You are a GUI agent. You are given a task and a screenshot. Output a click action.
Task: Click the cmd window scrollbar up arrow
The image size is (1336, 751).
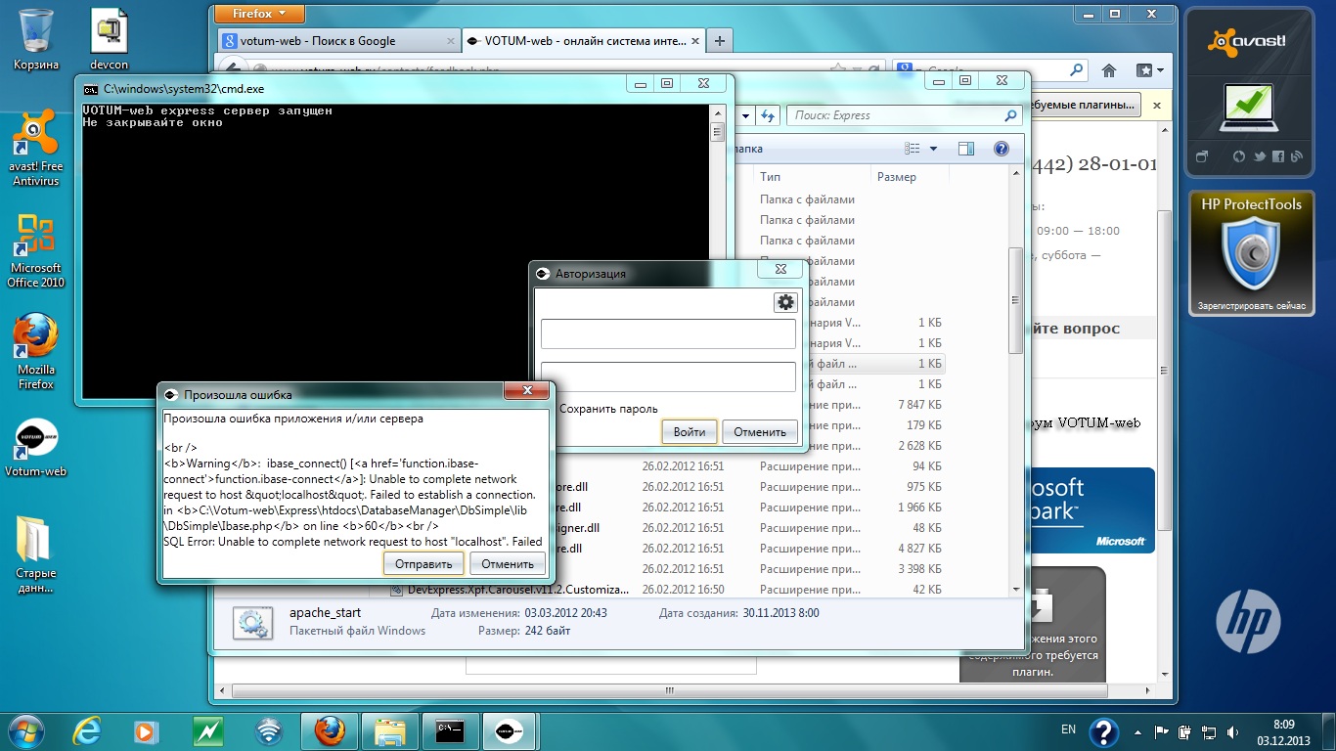717,111
